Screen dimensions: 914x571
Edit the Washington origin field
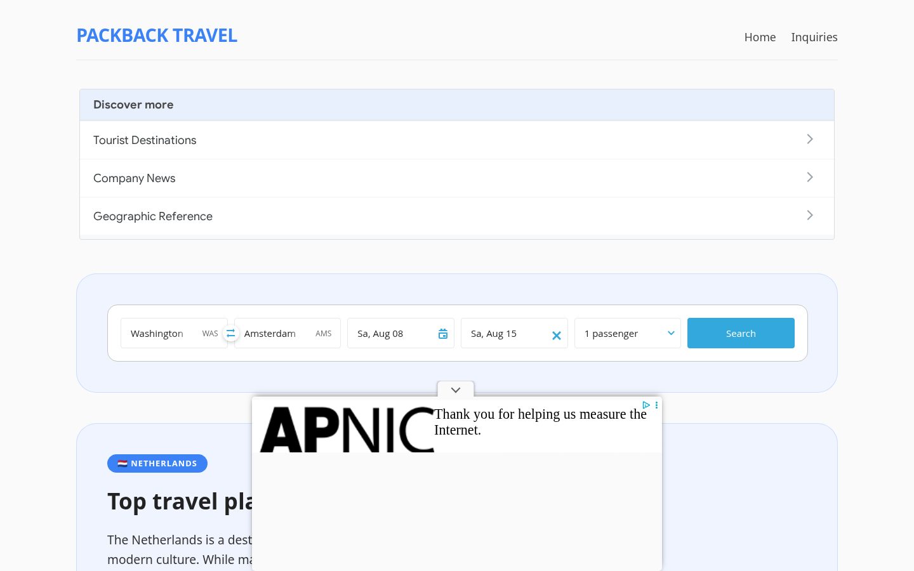tap(174, 333)
